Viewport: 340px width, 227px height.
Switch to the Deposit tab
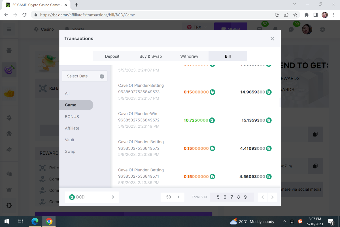pyautogui.click(x=112, y=56)
